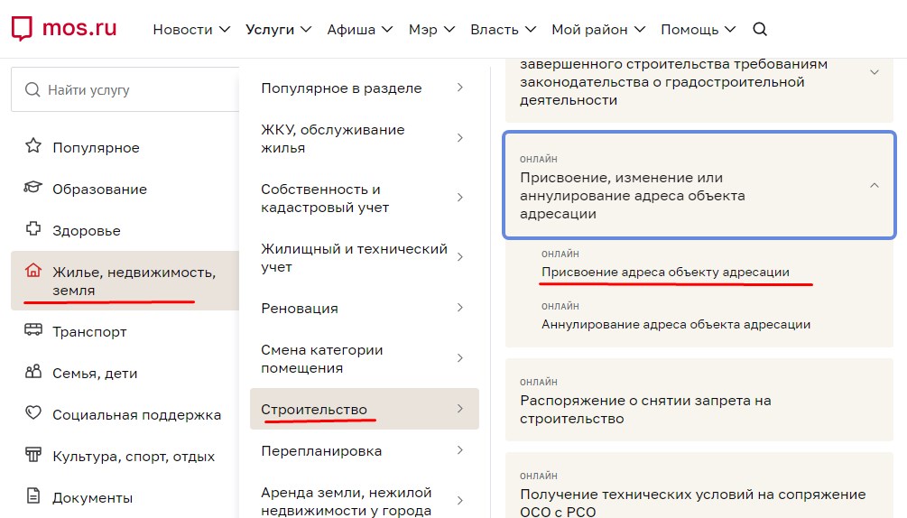Open the site search magnifier icon
Image resolution: width=907 pixels, height=518 pixels.
click(x=760, y=29)
